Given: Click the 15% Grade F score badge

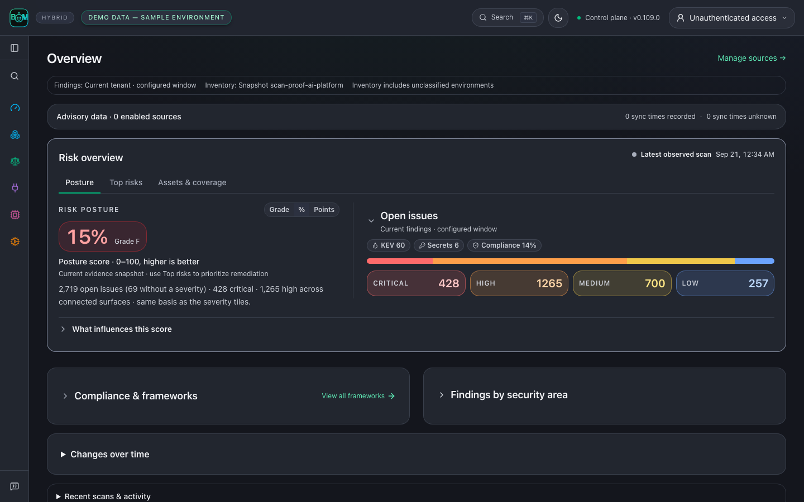Looking at the screenshot, I should tap(103, 236).
